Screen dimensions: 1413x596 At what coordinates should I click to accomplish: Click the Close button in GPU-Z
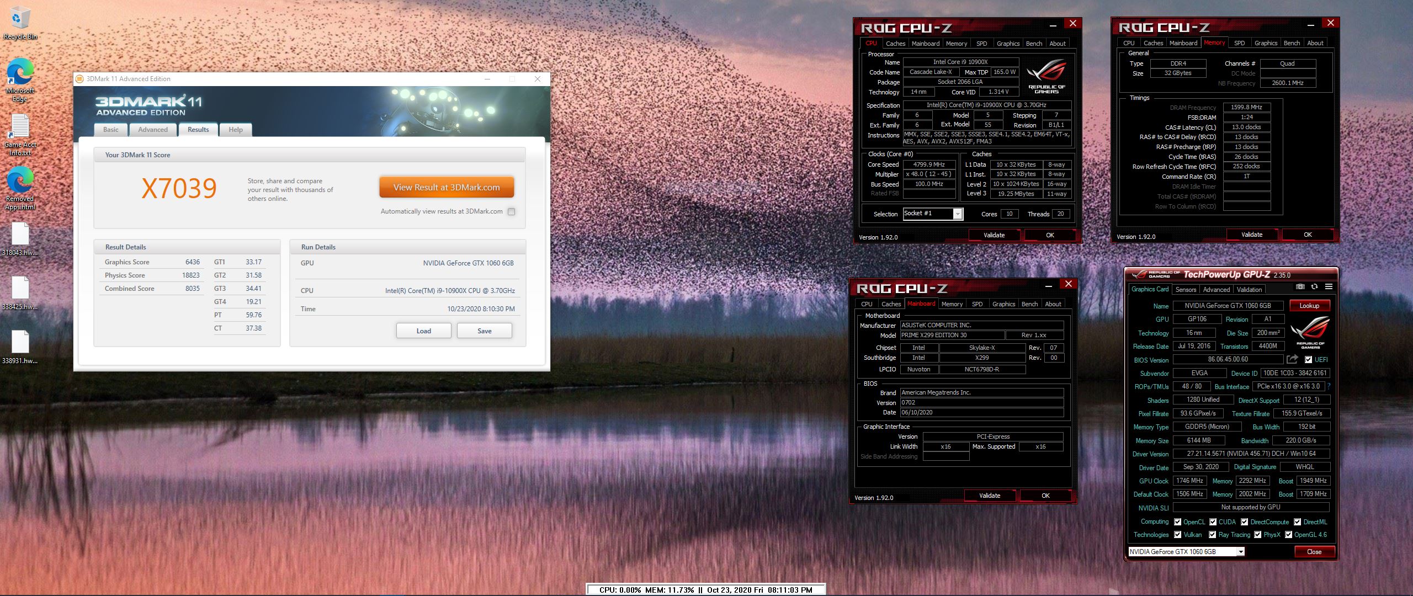tap(1314, 551)
